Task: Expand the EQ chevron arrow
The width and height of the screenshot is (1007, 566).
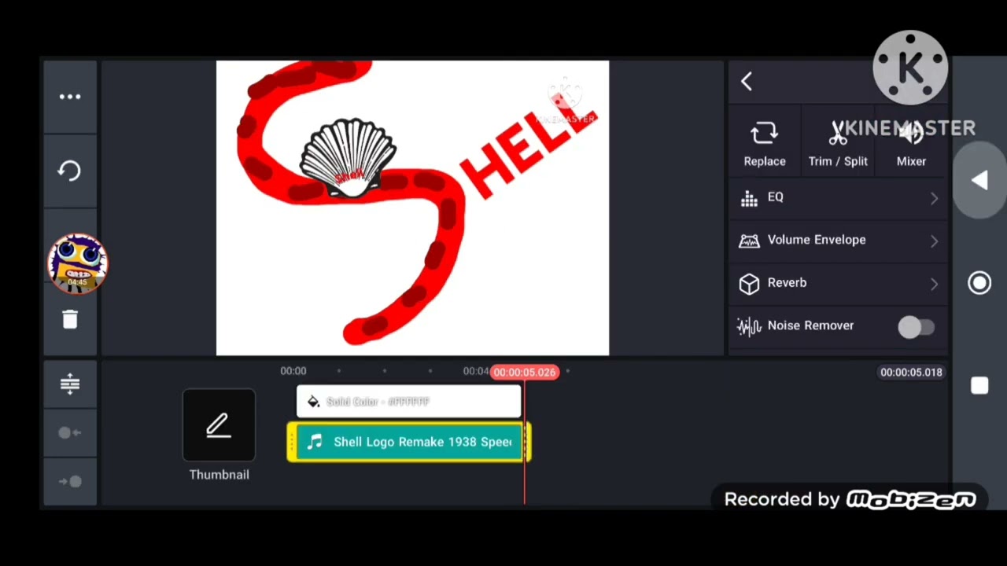Action: [x=934, y=199]
